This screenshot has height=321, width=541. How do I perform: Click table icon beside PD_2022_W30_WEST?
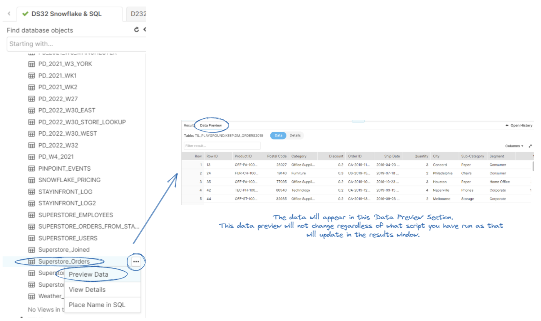(32, 134)
